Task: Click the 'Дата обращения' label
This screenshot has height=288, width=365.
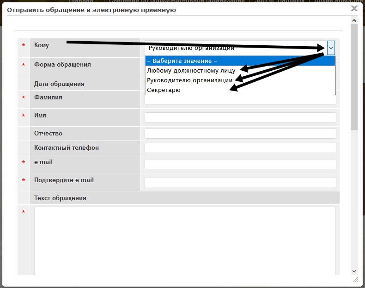Action: tap(59, 84)
